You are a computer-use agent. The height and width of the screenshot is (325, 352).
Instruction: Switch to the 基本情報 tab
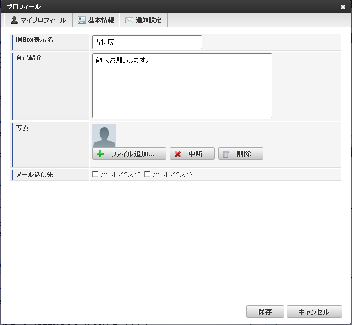96,20
